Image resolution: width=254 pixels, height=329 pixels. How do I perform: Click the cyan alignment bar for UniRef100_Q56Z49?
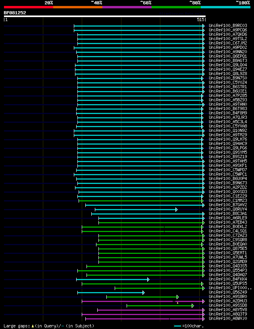click(x=111, y=292)
